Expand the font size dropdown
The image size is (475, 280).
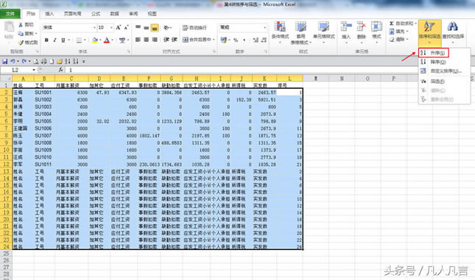111,27
